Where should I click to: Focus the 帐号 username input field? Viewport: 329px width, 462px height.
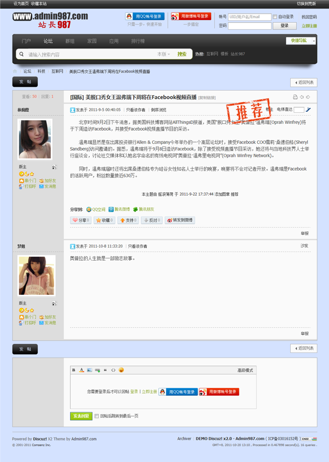pyautogui.click(x=250, y=17)
